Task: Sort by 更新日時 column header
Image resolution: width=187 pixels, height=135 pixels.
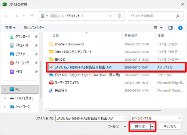Action: coord(131,36)
